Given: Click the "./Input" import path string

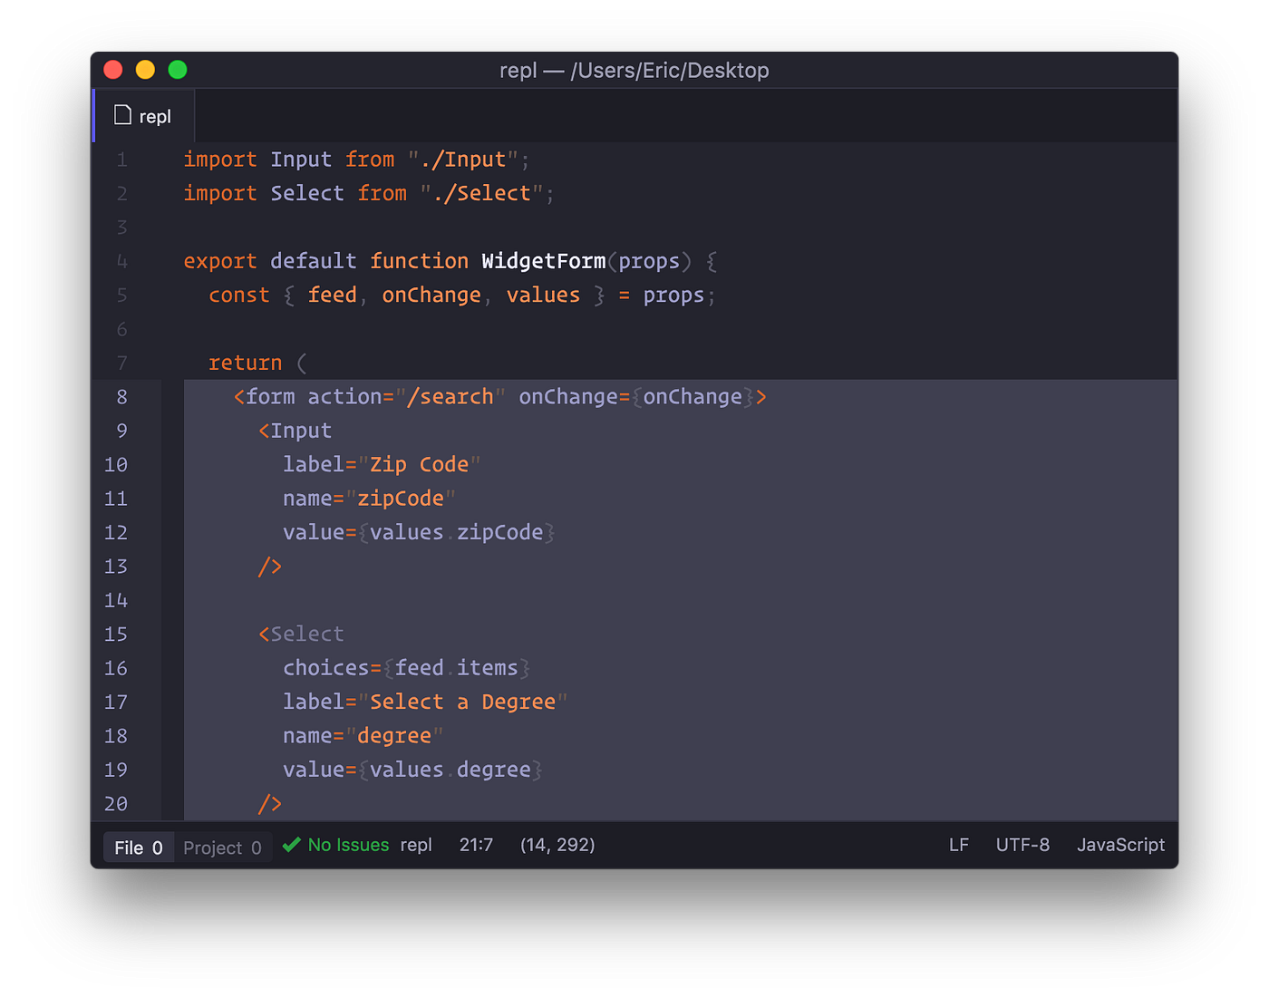Looking at the screenshot, I should (464, 159).
